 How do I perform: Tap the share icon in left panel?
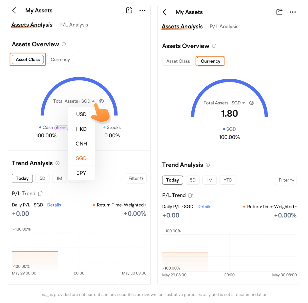(129, 11)
